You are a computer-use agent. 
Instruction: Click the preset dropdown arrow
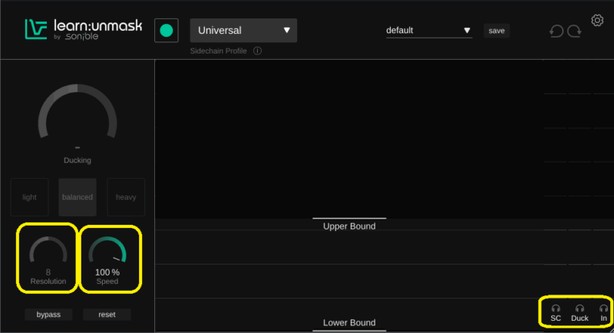tap(467, 31)
